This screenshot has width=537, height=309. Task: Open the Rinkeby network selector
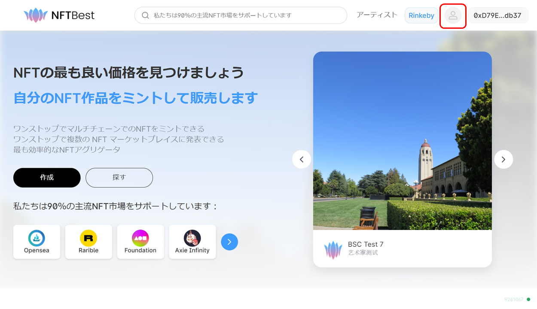421,15
